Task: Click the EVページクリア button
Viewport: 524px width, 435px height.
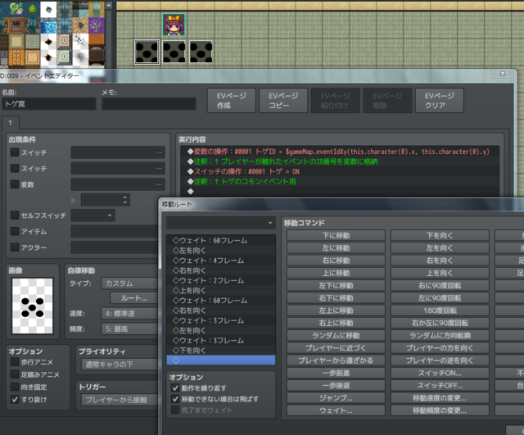Action: (439, 100)
